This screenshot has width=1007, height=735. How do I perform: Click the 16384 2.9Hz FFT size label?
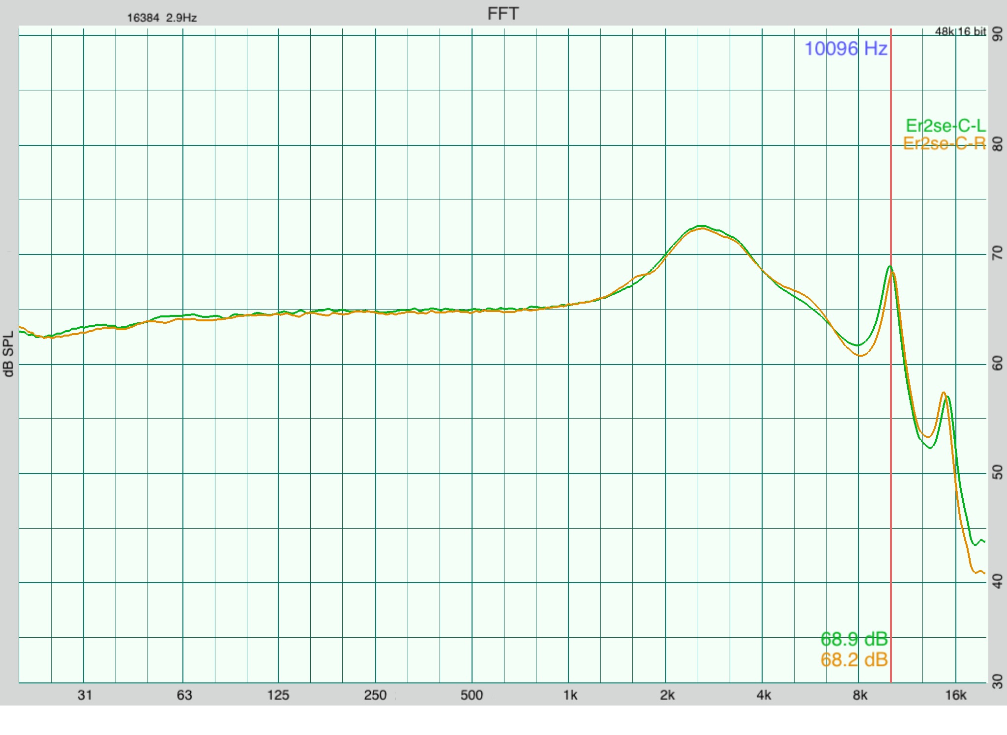coord(162,18)
